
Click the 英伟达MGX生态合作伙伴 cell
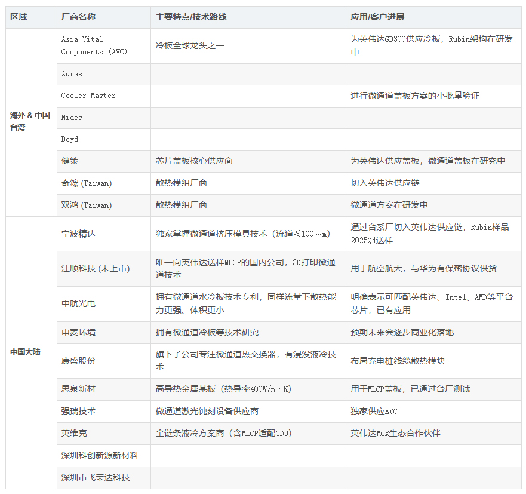point(395,433)
